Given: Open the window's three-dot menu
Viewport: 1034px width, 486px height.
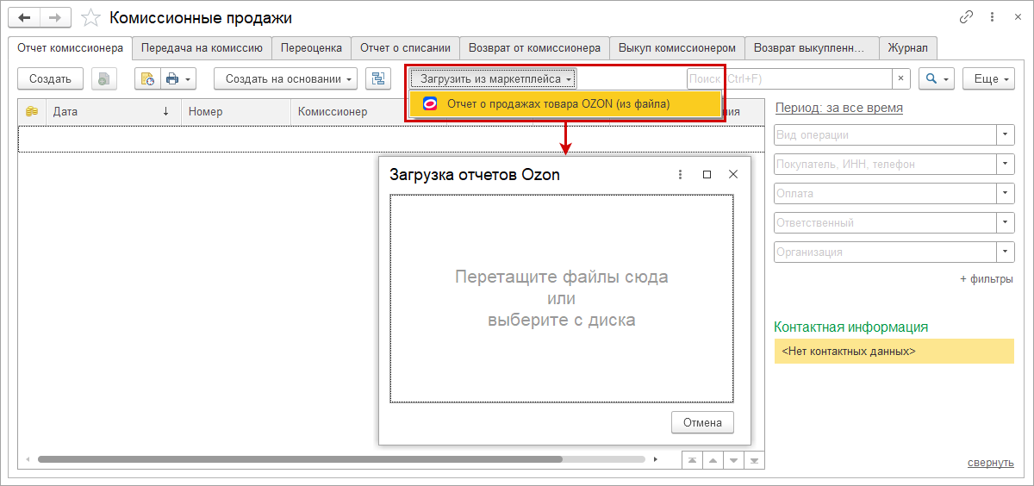Looking at the screenshot, I should 991,17.
